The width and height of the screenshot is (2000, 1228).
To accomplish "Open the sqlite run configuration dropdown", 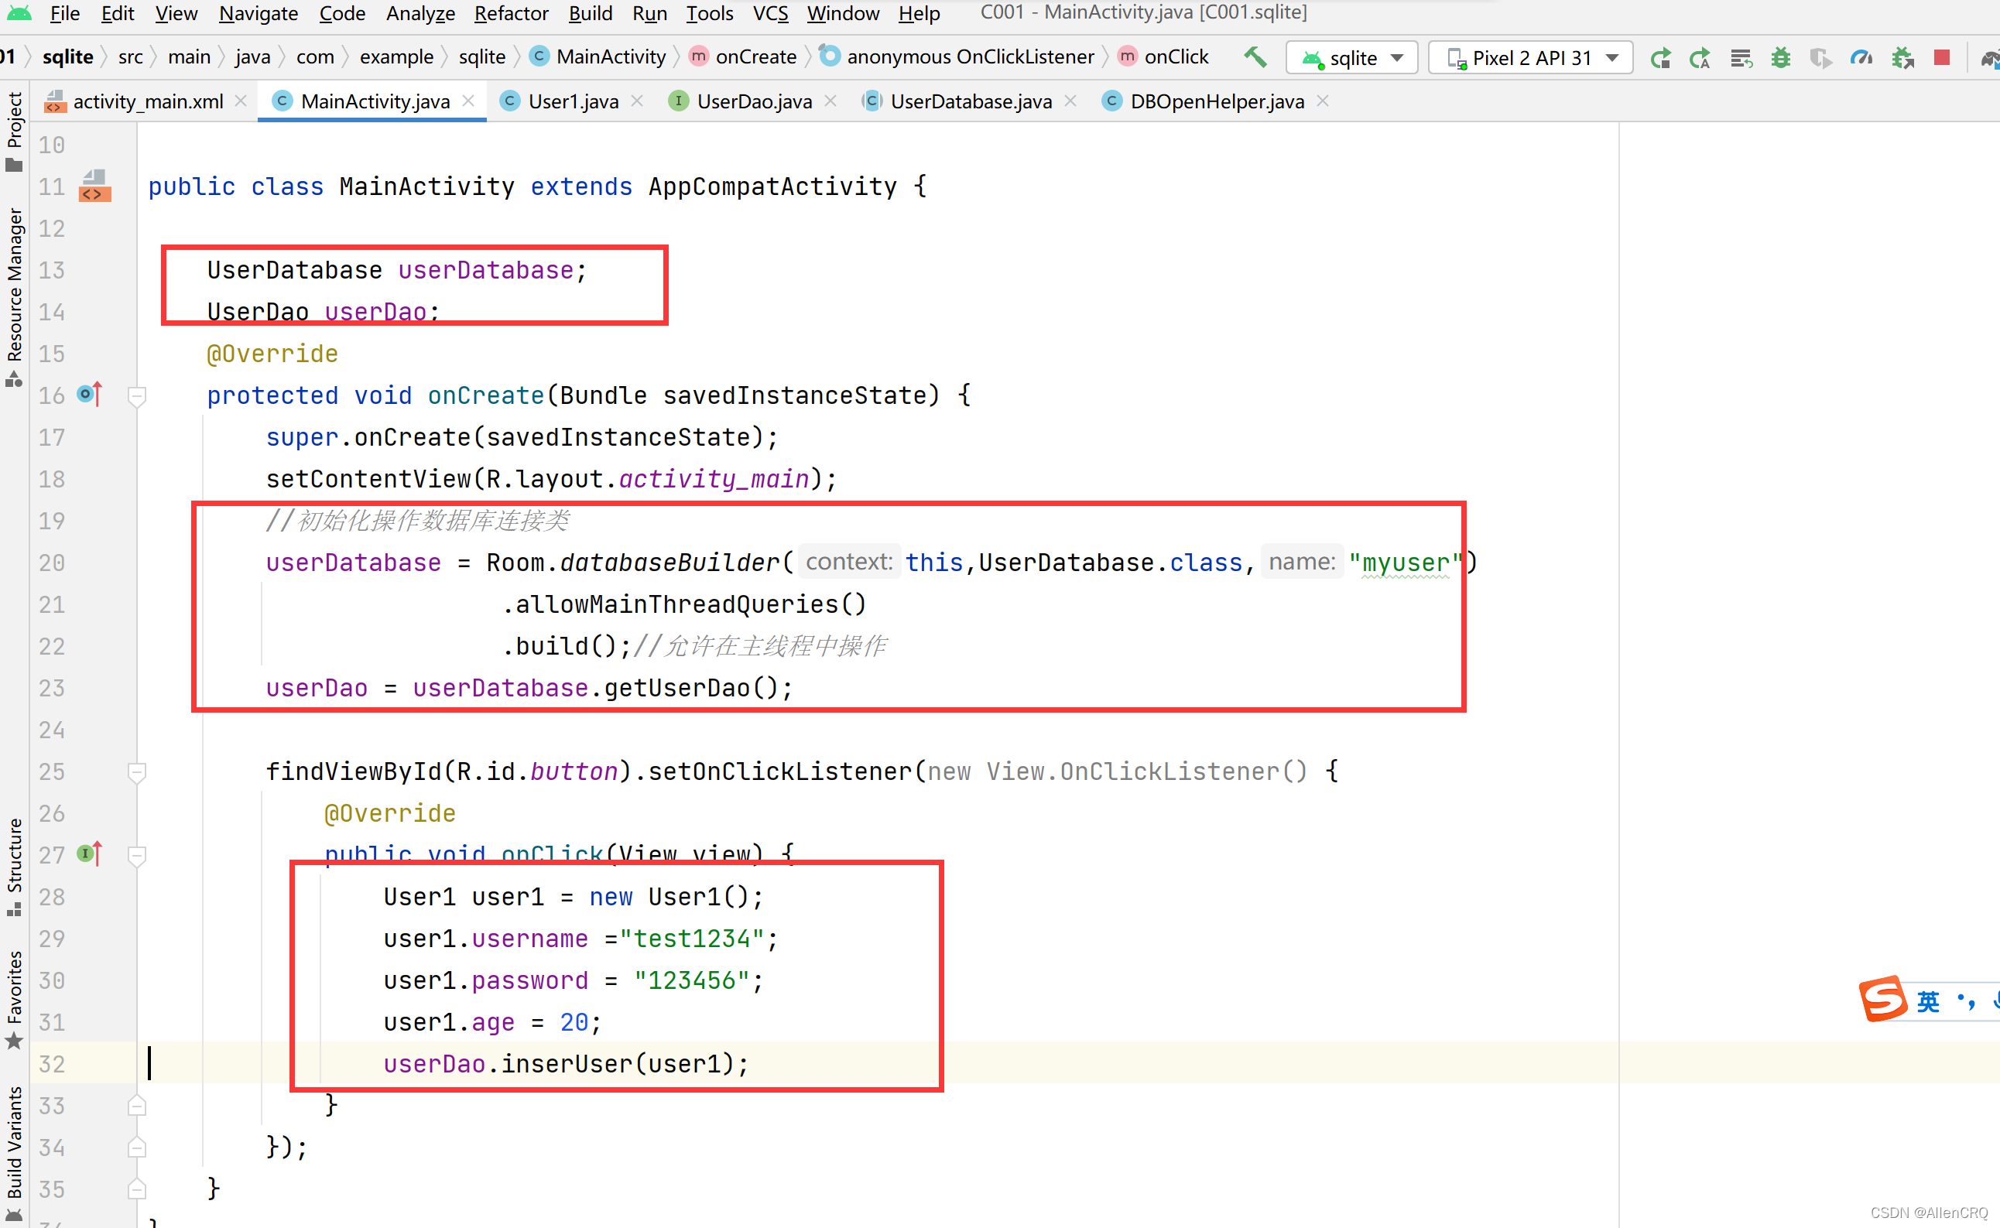I will coord(1351,58).
